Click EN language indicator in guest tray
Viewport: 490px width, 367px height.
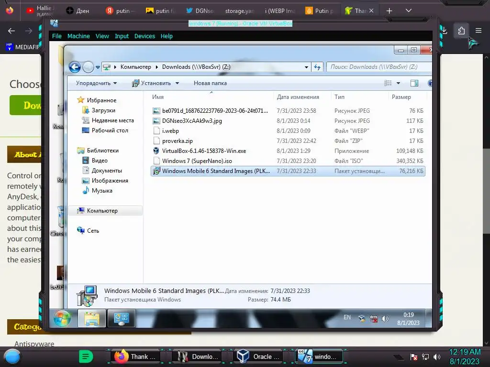(x=347, y=317)
